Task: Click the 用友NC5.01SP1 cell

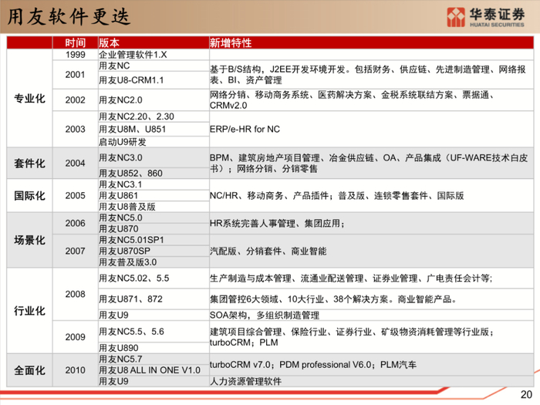Action: pos(154,240)
